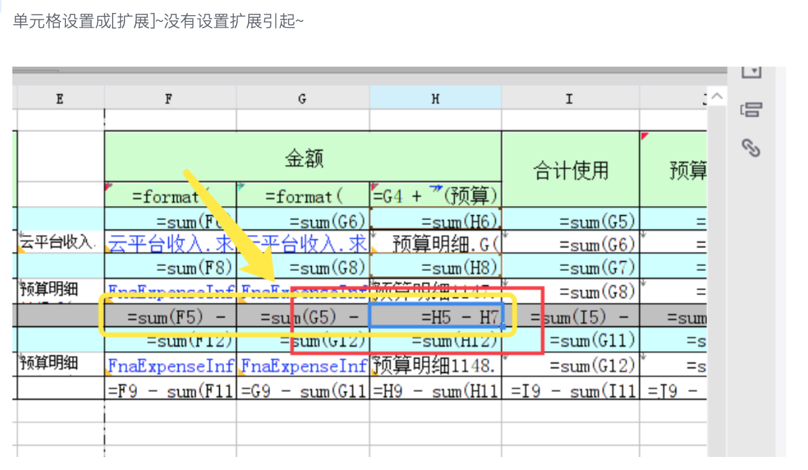Select the active =H5 - H7 cell
This screenshot has height=470, width=808.
436,316
